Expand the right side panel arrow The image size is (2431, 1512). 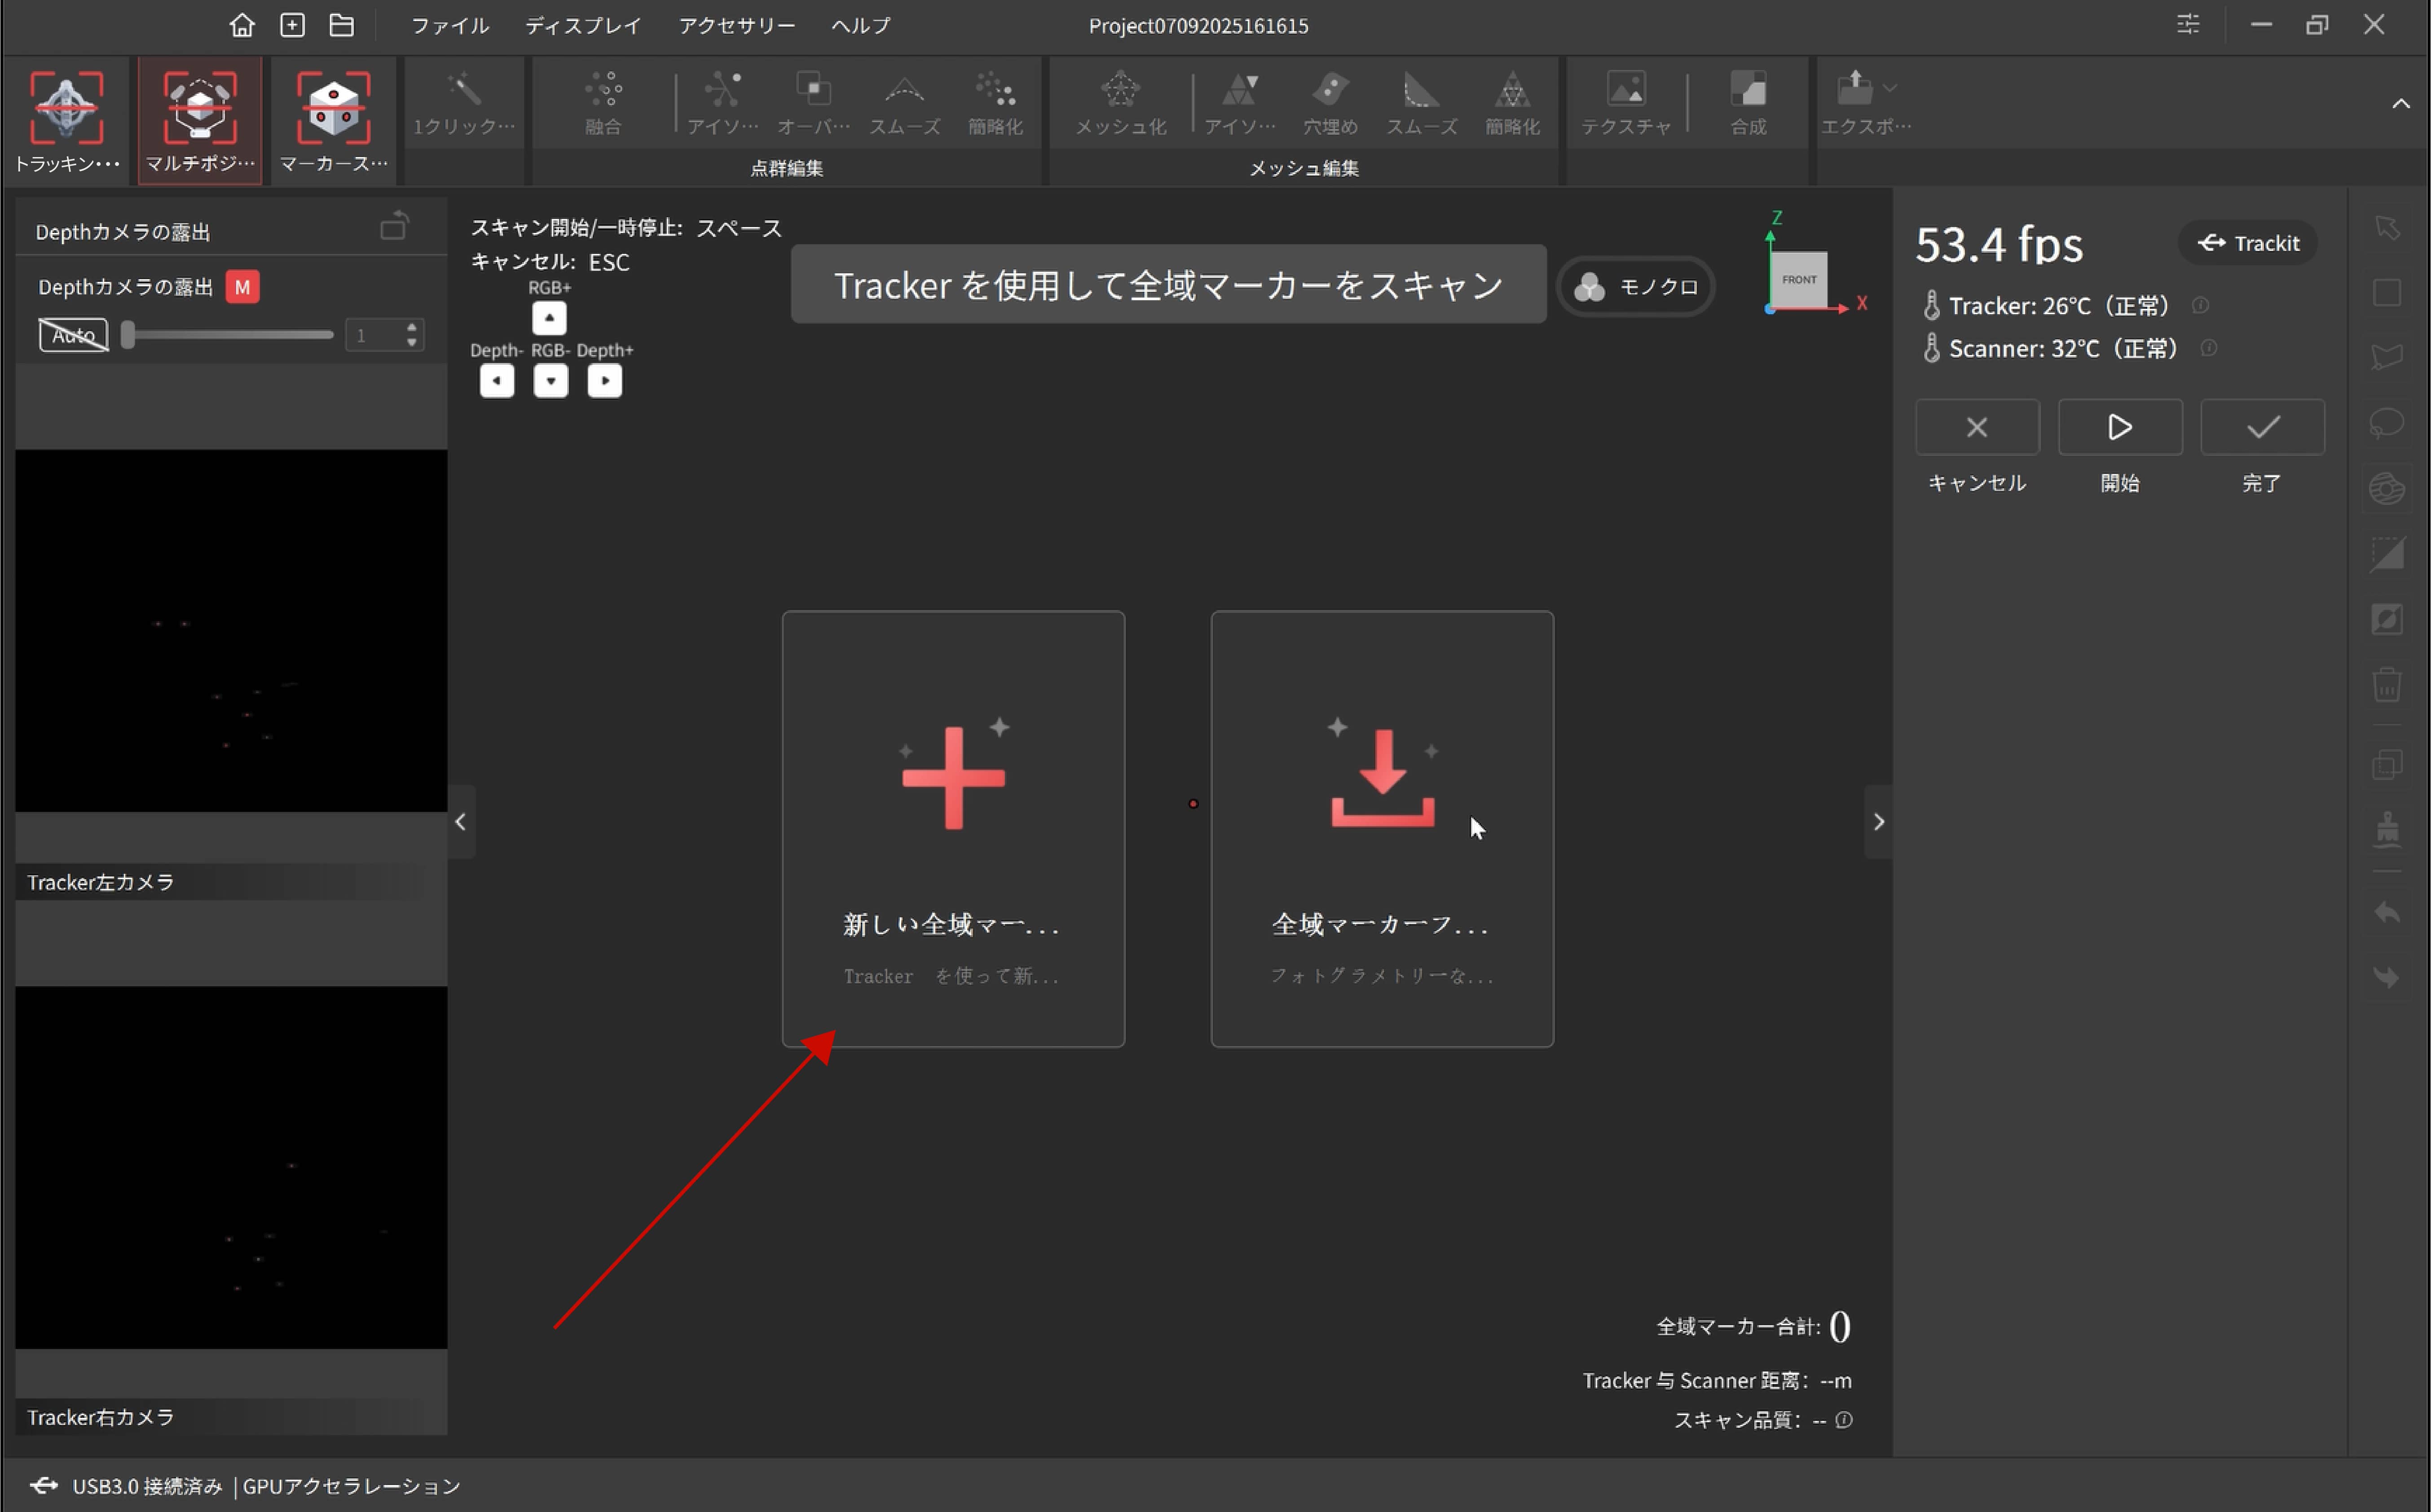pos(1878,822)
